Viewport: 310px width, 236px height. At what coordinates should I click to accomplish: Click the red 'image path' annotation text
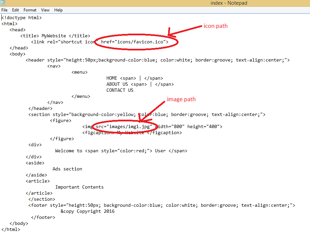coord(181,99)
